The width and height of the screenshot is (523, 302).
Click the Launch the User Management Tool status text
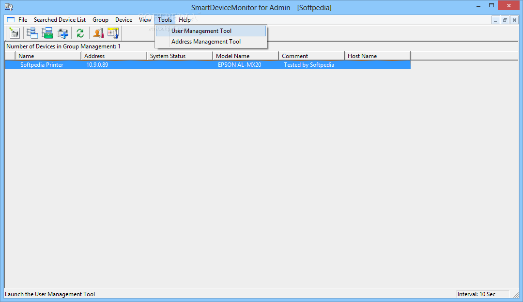coord(50,294)
